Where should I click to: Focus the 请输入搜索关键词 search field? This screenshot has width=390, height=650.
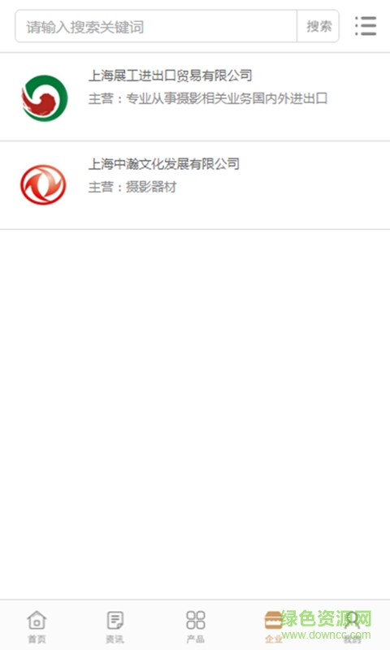pyautogui.click(x=156, y=27)
